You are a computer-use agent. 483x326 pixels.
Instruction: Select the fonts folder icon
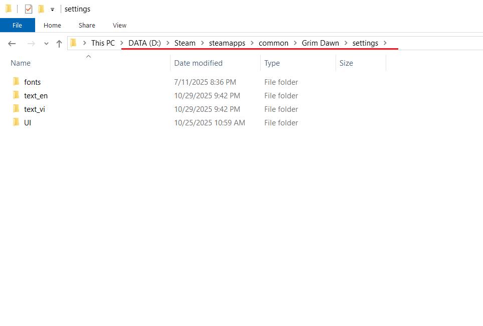pyautogui.click(x=17, y=82)
